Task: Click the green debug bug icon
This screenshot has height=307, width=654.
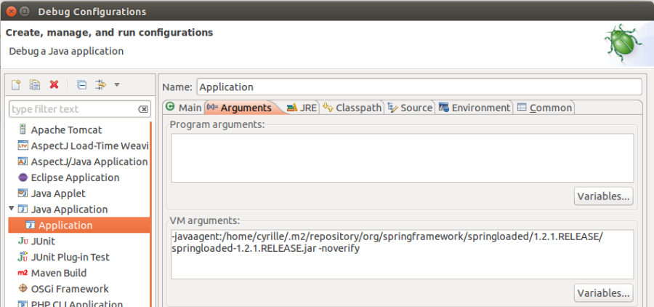Action: [x=624, y=43]
